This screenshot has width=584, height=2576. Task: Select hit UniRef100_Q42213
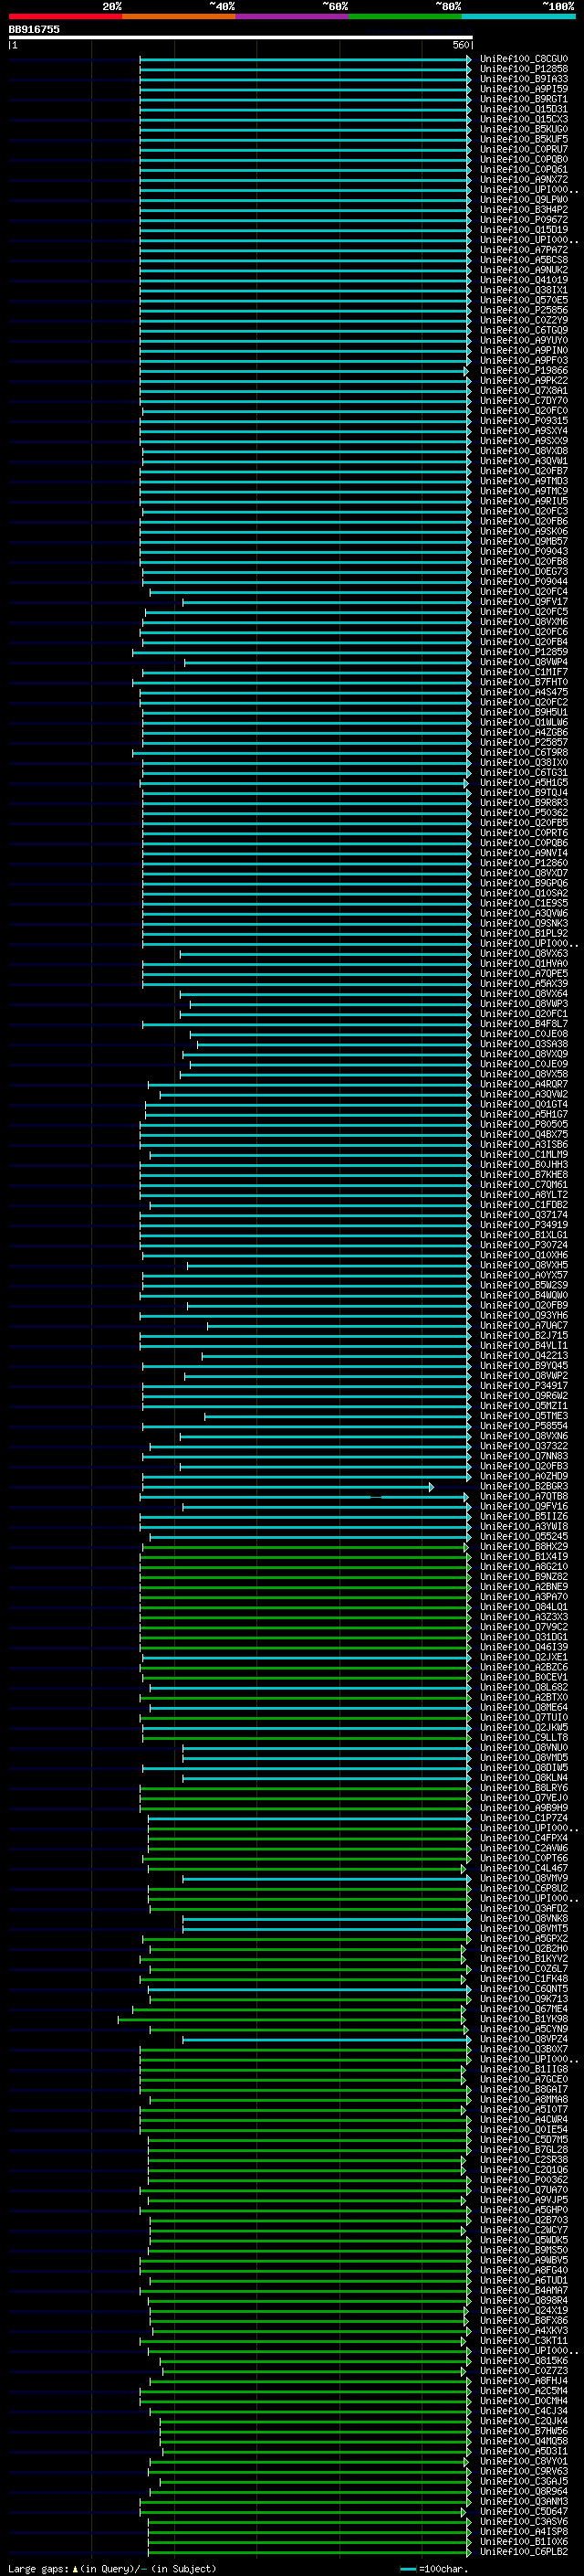coord(524,1355)
